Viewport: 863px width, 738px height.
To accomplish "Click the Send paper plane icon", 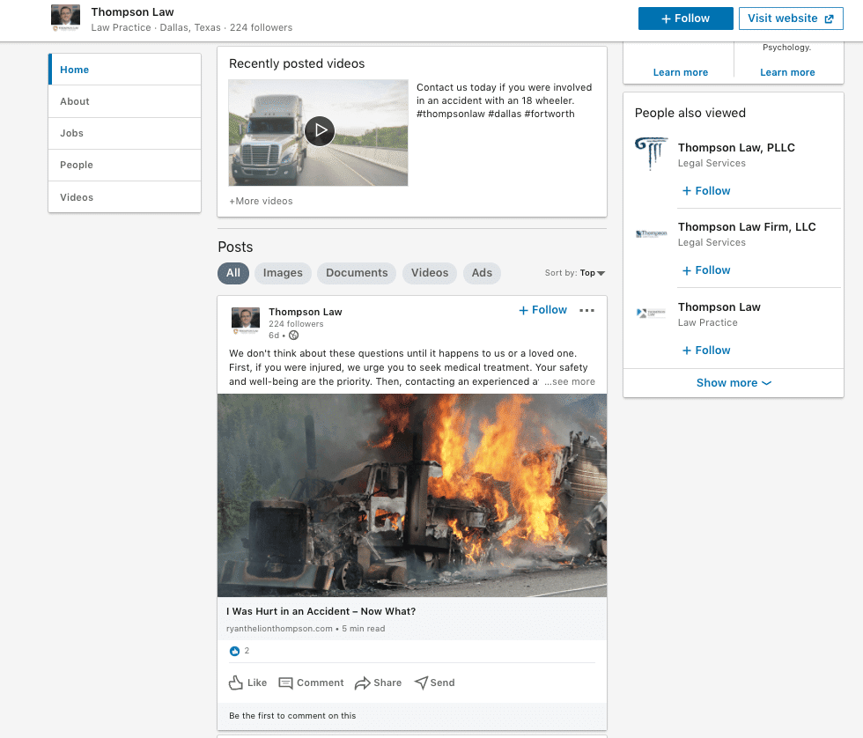I will click(421, 683).
